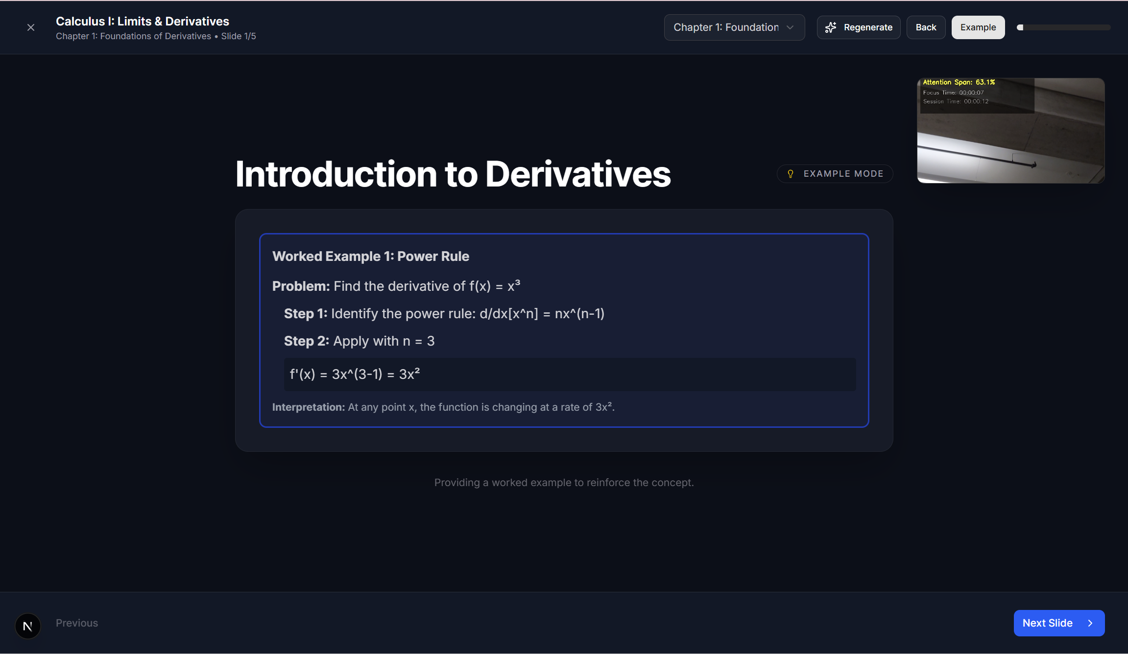Click the Regenerate button label
This screenshot has width=1128, height=654.
(868, 27)
